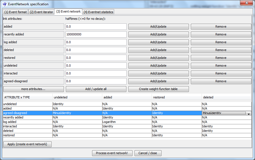Remove the agreed-disagreed link attribute

point(221,81)
